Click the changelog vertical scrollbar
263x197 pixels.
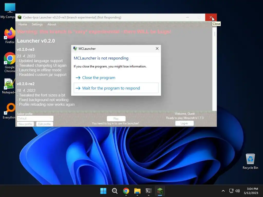[214, 69]
